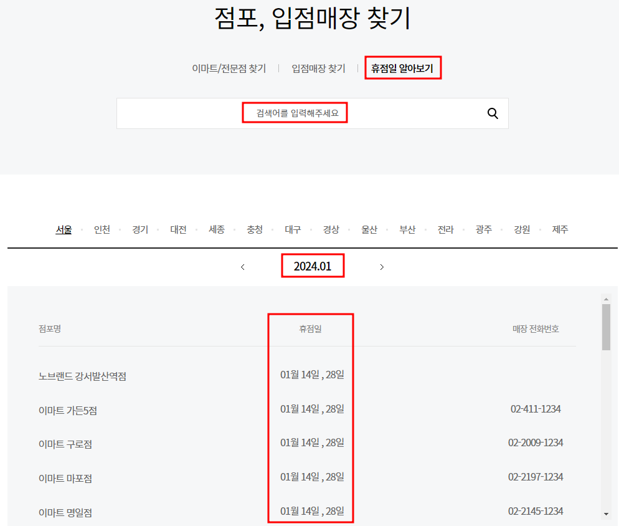The image size is (619, 526).
Task: Select the 세종 region tab
Action: tap(216, 229)
